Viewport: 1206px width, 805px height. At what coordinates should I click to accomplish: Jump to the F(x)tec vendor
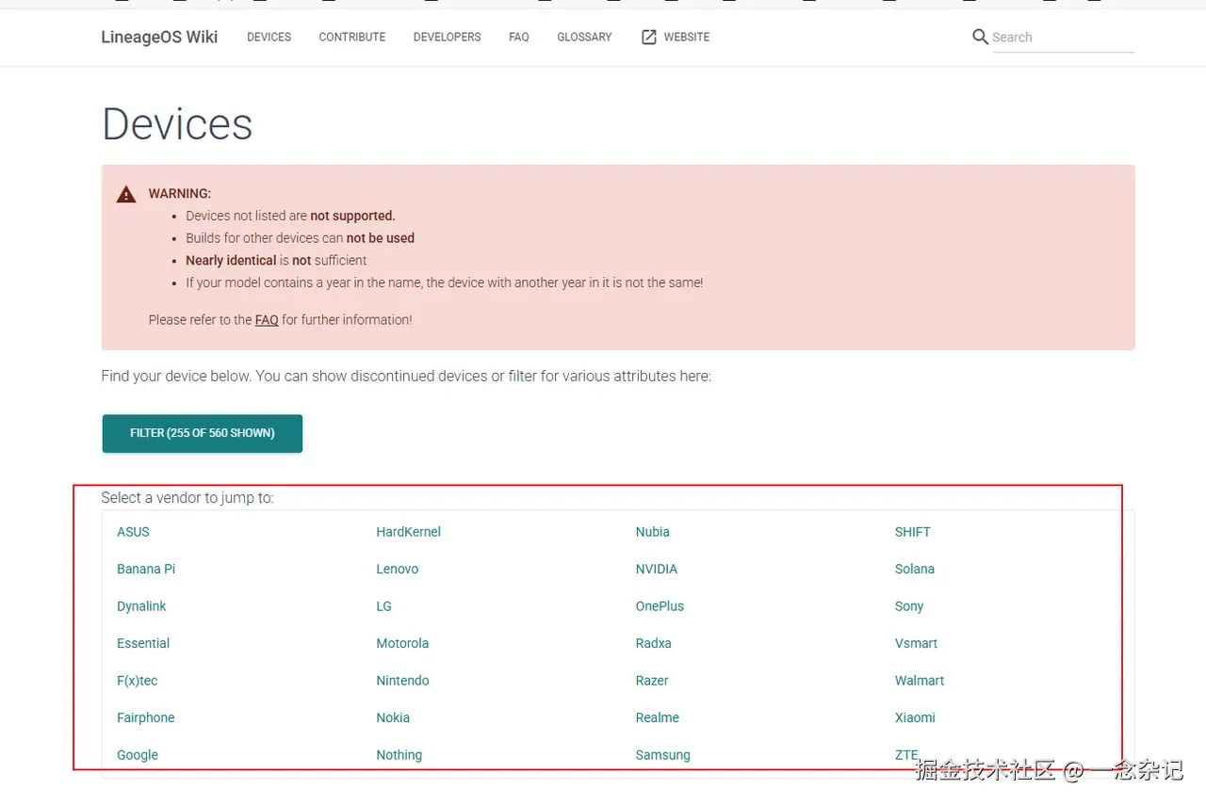(138, 681)
